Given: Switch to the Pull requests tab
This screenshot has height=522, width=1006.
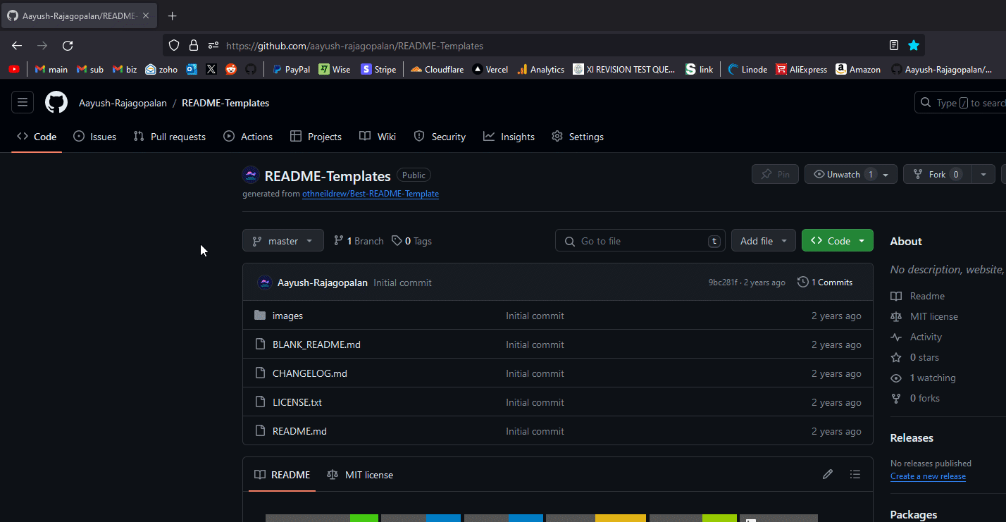Looking at the screenshot, I should click(x=170, y=137).
